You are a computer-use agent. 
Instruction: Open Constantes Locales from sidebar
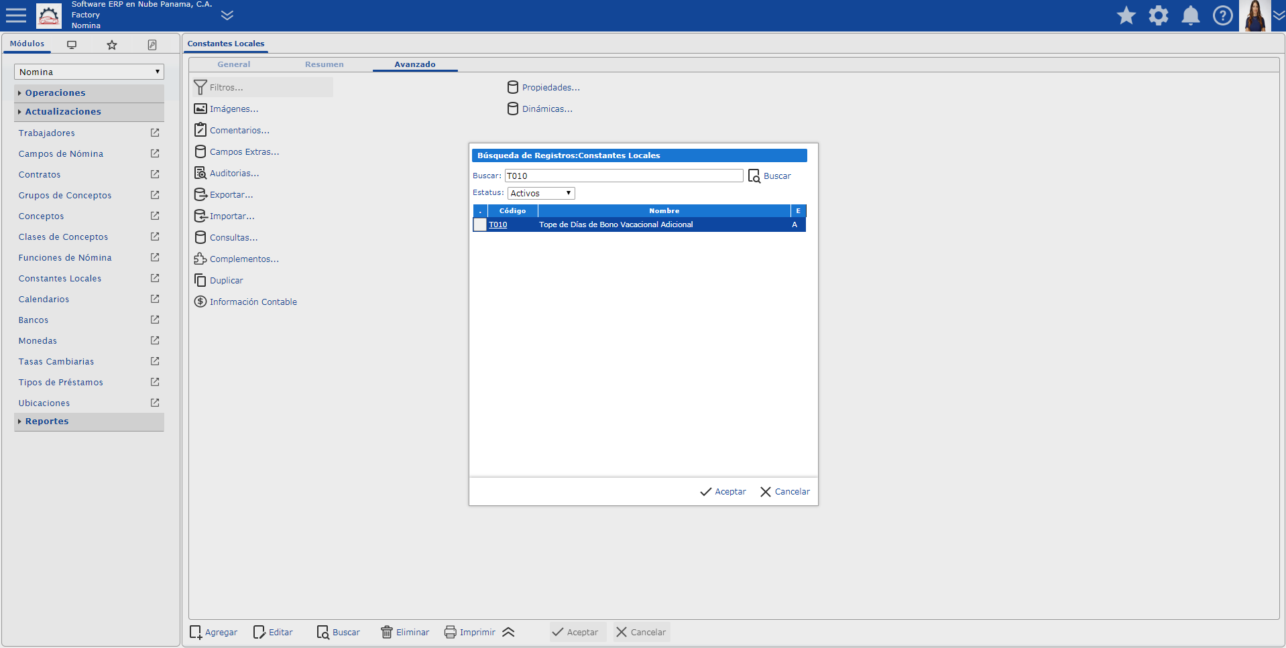(60, 278)
